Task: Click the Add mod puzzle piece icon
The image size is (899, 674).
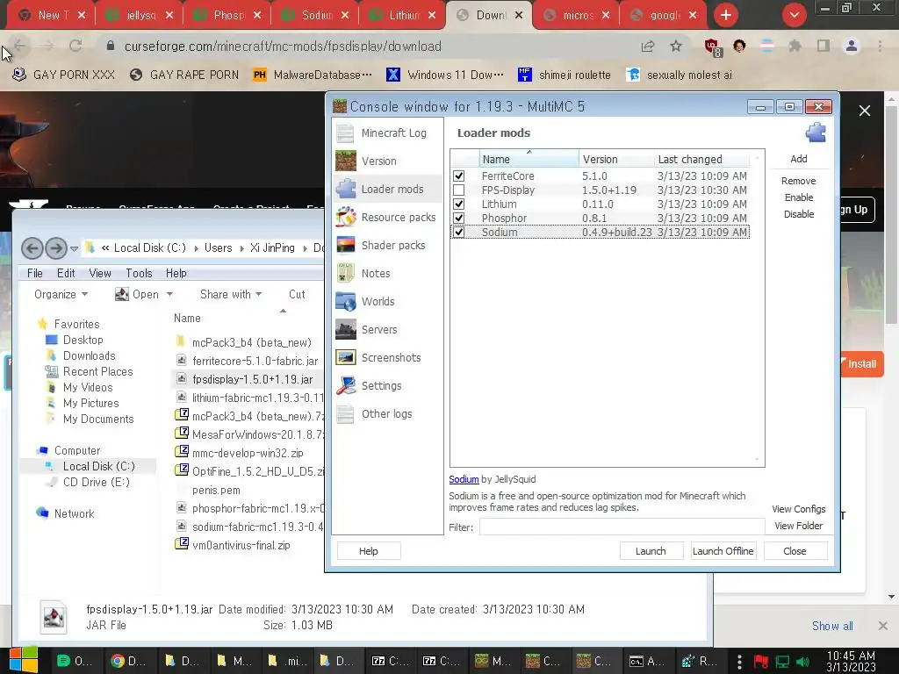Action: pyautogui.click(x=816, y=133)
